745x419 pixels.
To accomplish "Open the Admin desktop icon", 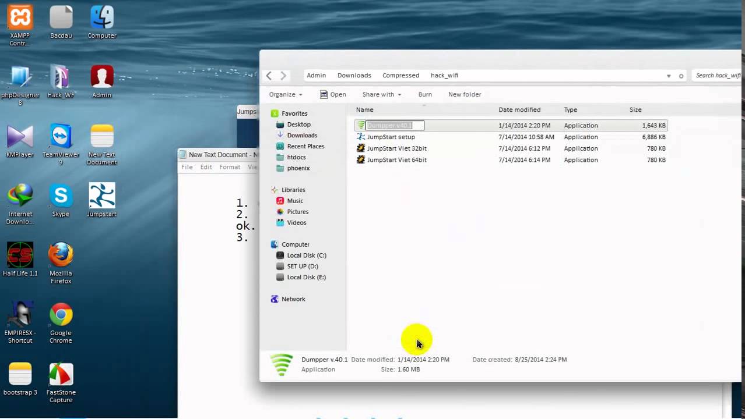I will [x=102, y=81].
